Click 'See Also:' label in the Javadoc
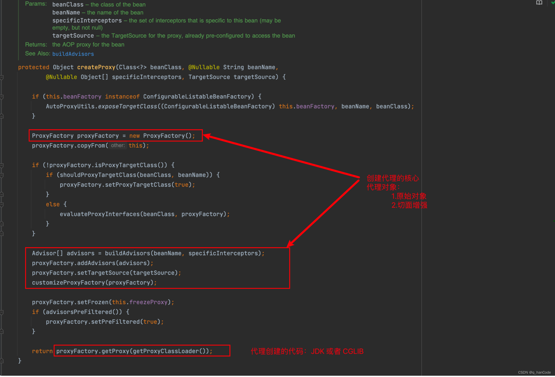The image size is (555, 377). [x=37, y=53]
